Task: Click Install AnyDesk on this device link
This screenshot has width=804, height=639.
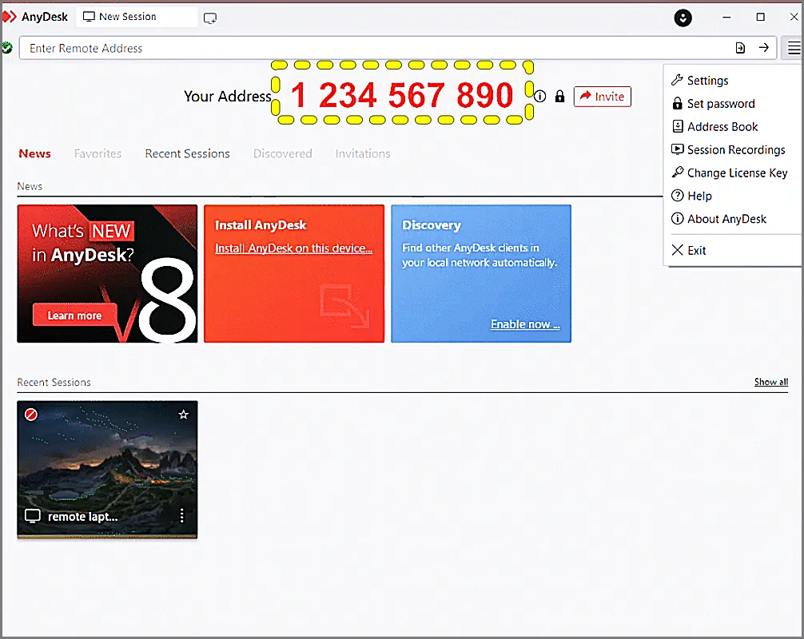Action: pos(293,248)
